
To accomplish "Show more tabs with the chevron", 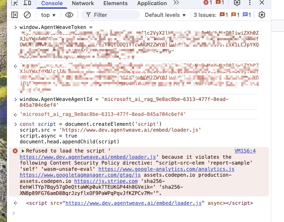I will coord(176,3).
